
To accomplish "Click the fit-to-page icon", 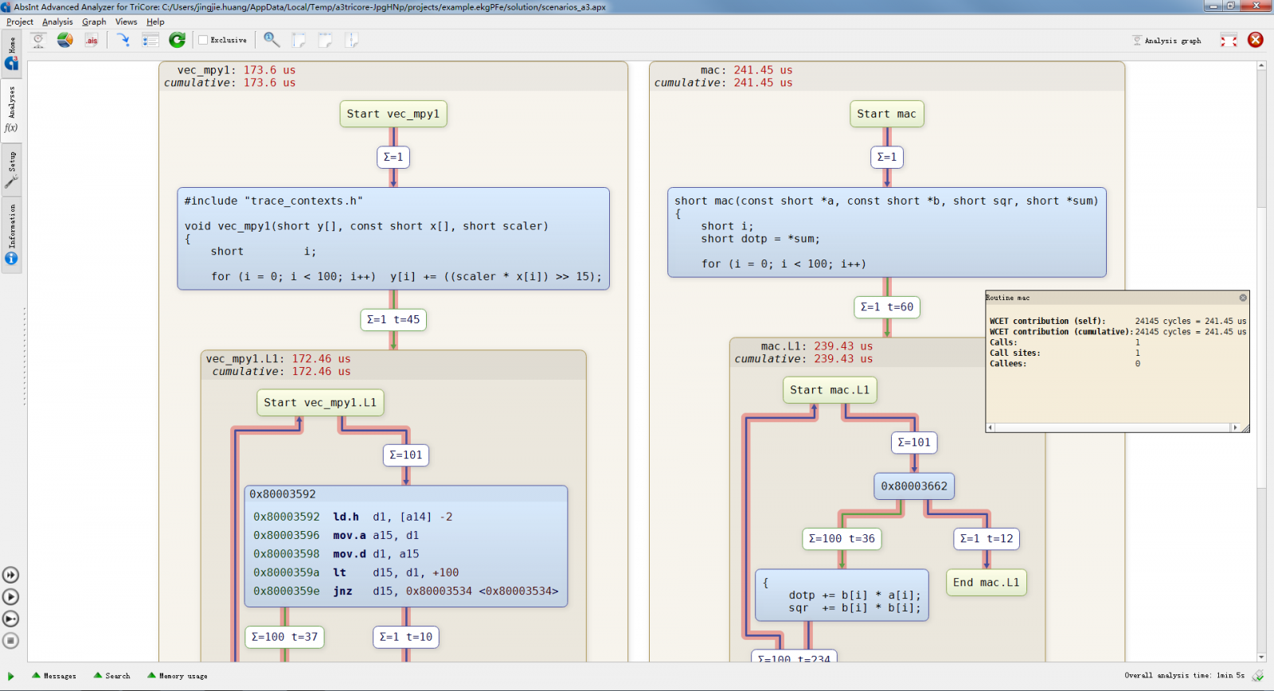I will coord(299,40).
